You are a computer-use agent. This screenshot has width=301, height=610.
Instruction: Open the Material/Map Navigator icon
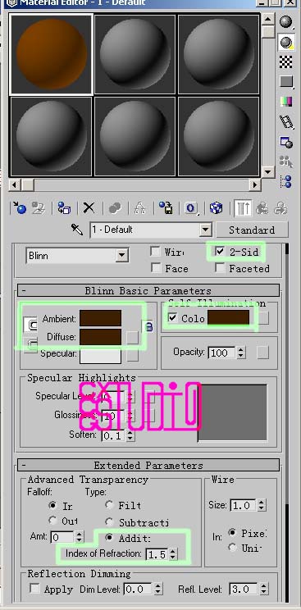click(x=286, y=181)
